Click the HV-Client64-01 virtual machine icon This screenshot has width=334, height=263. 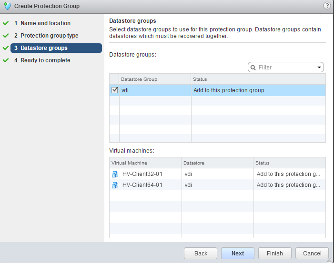click(x=115, y=185)
